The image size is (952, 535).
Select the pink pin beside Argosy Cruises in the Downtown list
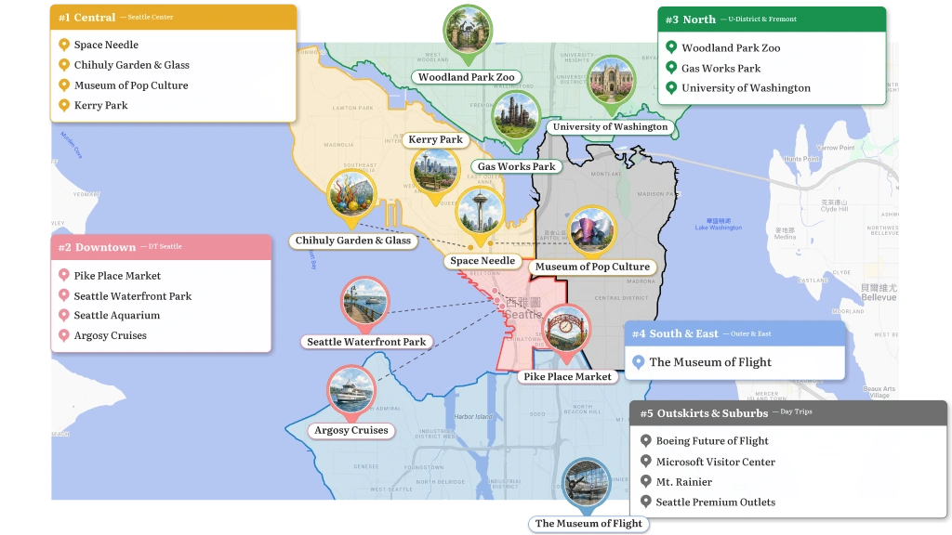click(64, 334)
